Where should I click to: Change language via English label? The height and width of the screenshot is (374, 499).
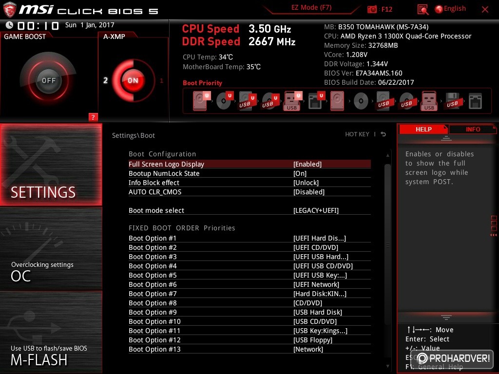click(x=455, y=9)
